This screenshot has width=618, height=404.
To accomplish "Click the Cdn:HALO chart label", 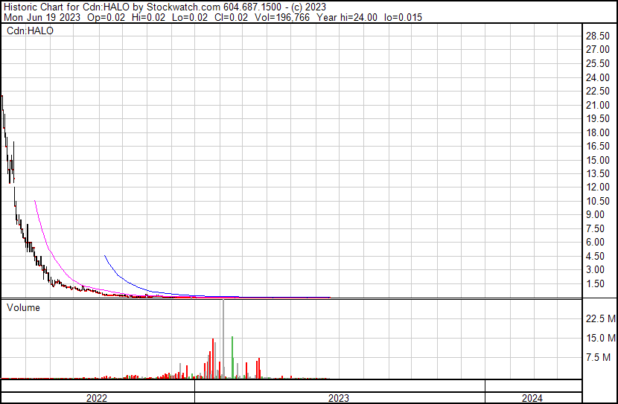I will coord(30,31).
